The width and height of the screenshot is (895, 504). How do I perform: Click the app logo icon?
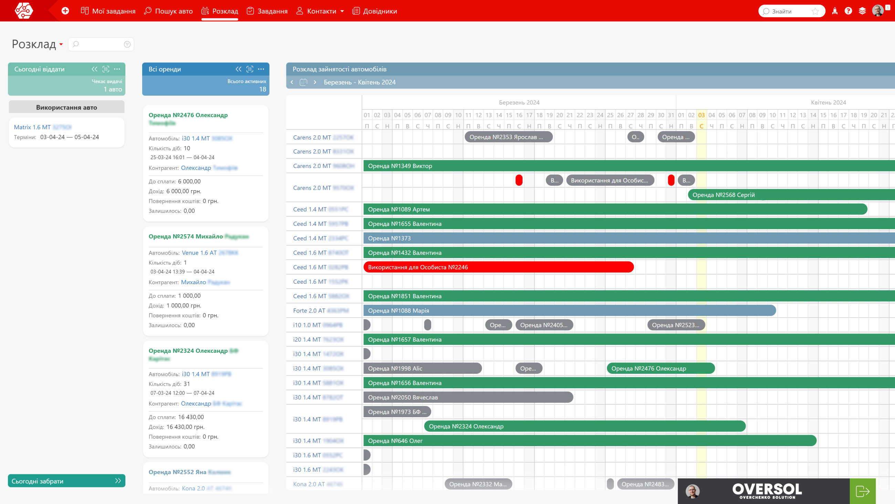[x=24, y=10]
